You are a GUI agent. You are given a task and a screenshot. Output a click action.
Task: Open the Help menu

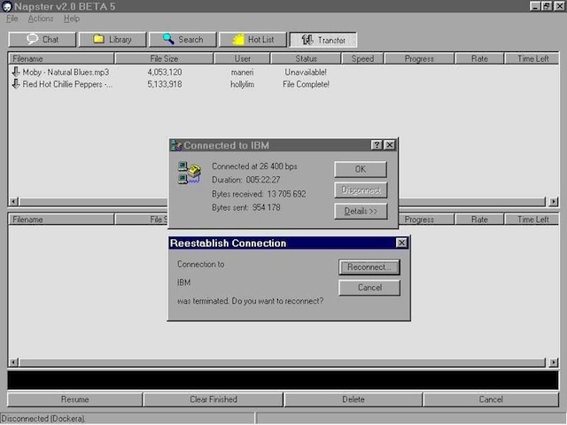(x=72, y=19)
